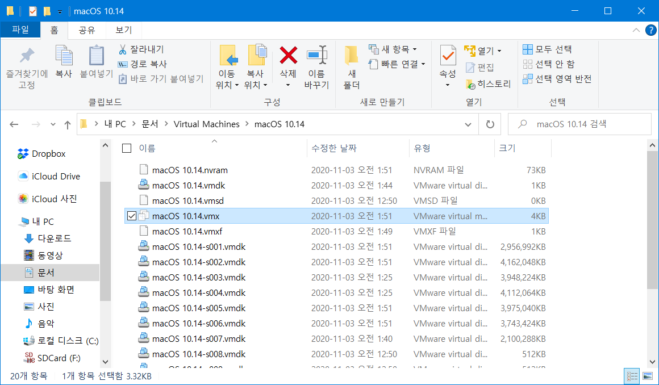Collapse the ribbon with chevron
This screenshot has width=659, height=385.
coord(636,30)
